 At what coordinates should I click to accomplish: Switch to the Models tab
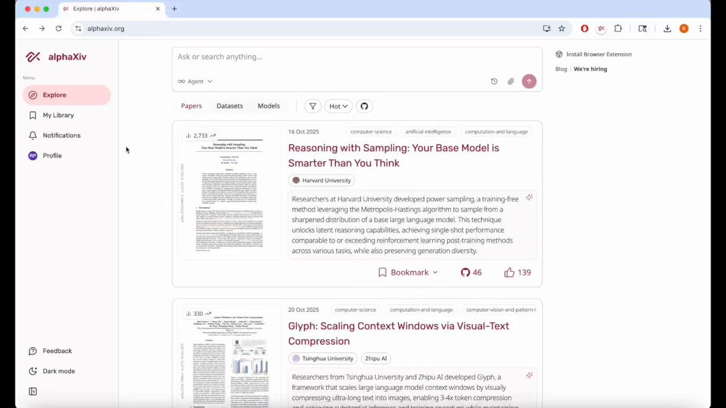(x=269, y=106)
